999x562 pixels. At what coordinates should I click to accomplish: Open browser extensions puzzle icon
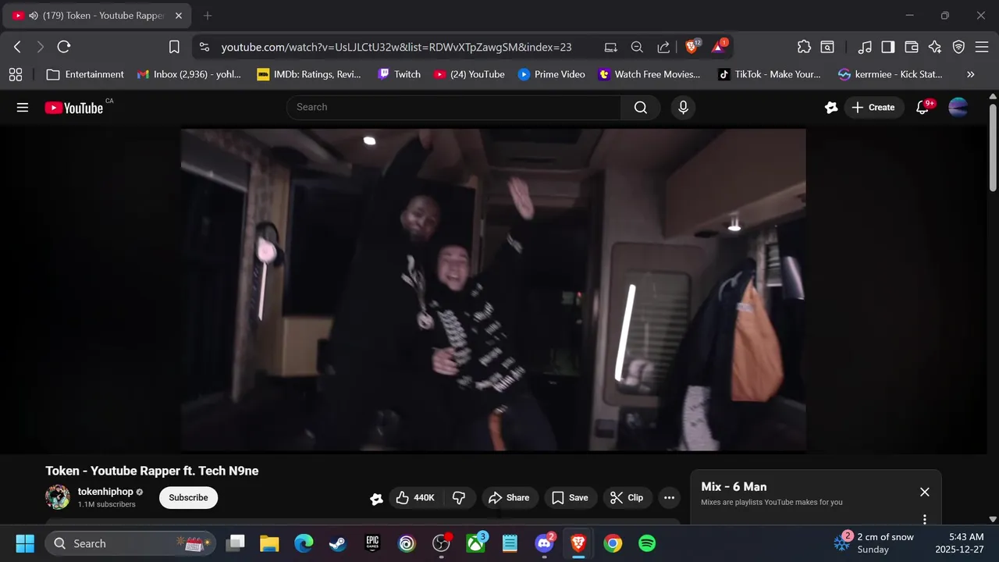point(804,47)
